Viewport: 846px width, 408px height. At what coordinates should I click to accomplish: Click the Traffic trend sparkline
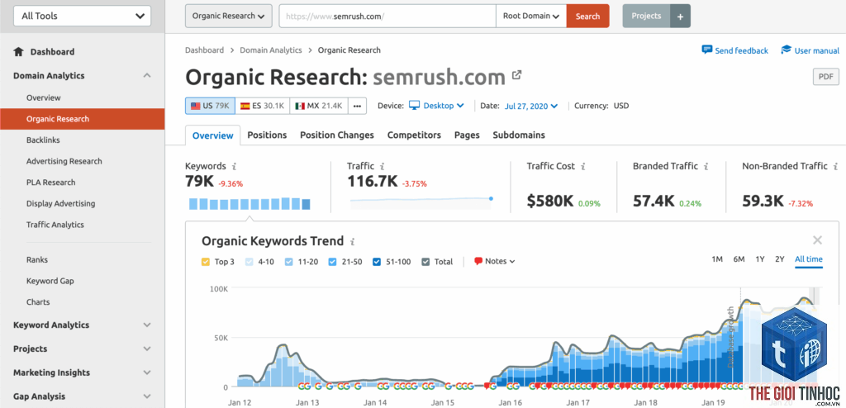(x=421, y=202)
